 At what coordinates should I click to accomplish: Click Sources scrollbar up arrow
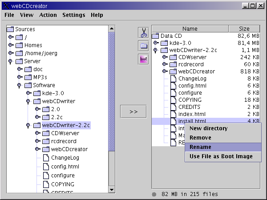112,28
